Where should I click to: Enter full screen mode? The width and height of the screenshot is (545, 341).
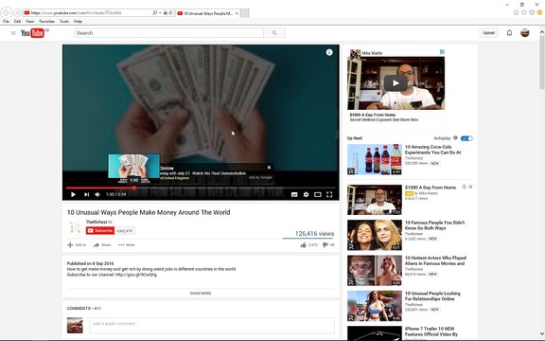pyautogui.click(x=329, y=194)
